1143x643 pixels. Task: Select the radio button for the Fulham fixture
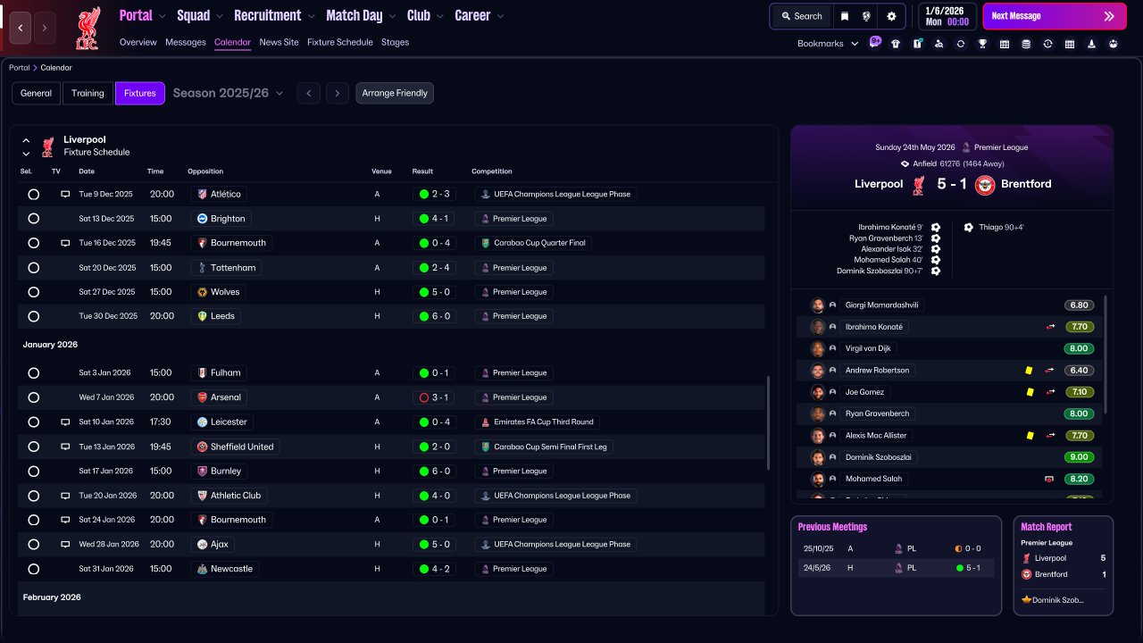coord(34,373)
